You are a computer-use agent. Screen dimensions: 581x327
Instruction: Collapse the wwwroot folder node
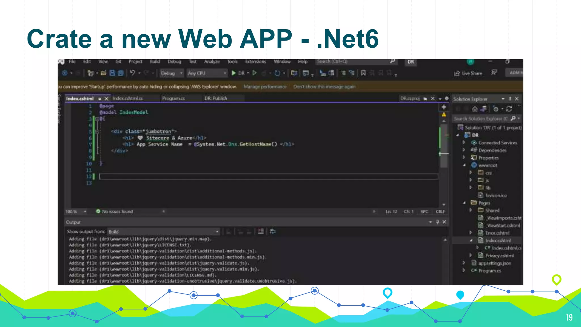coord(464,165)
